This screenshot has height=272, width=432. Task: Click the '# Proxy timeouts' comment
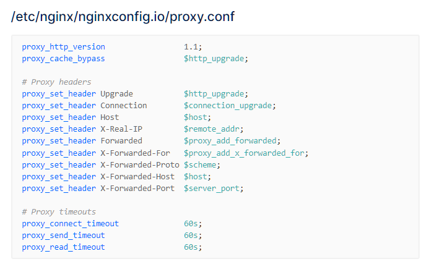tap(59, 211)
